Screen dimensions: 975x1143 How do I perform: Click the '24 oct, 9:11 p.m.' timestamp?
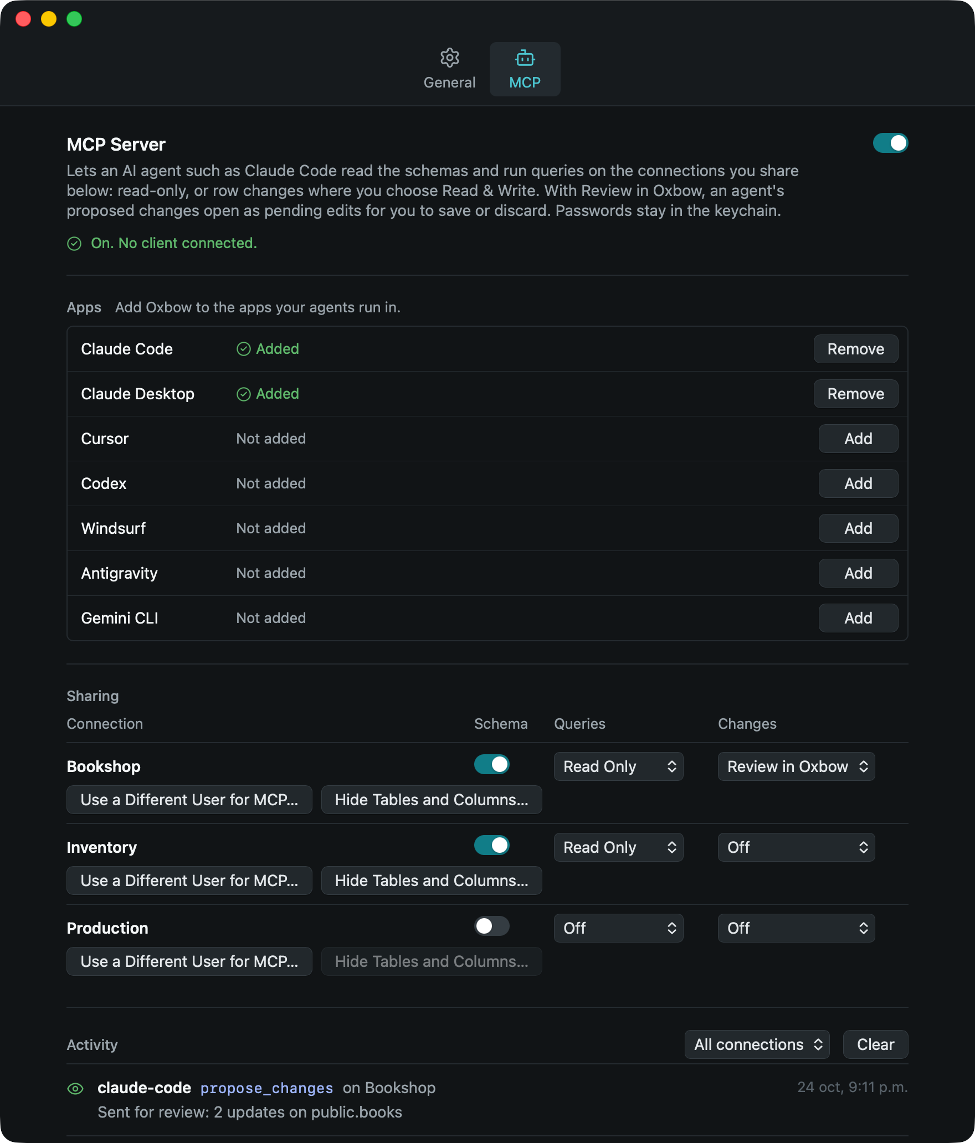click(853, 1087)
